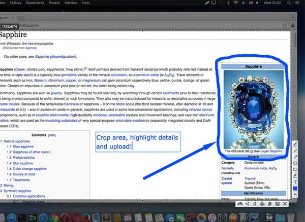305x222 pixels.
Task: Select the text tool
Action: [295, 182]
